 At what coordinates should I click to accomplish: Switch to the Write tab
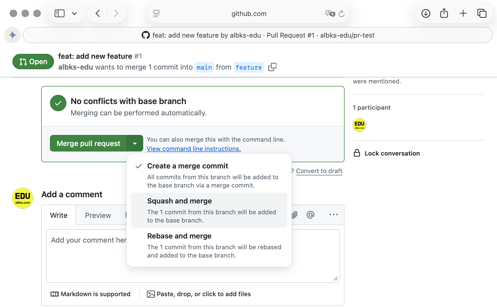(x=59, y=215)
